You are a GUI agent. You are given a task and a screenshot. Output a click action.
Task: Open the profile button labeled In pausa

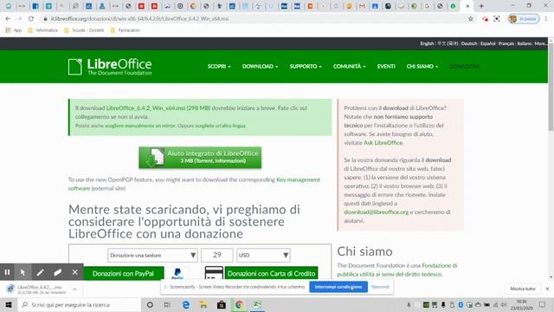tap(524, 19)
